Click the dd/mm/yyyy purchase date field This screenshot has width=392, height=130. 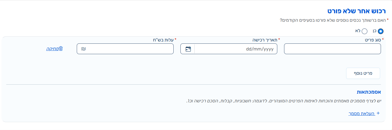pos(236,49)
